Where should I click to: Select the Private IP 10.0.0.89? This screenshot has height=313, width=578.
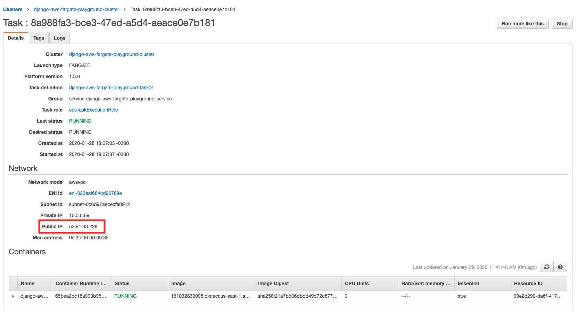79,215
